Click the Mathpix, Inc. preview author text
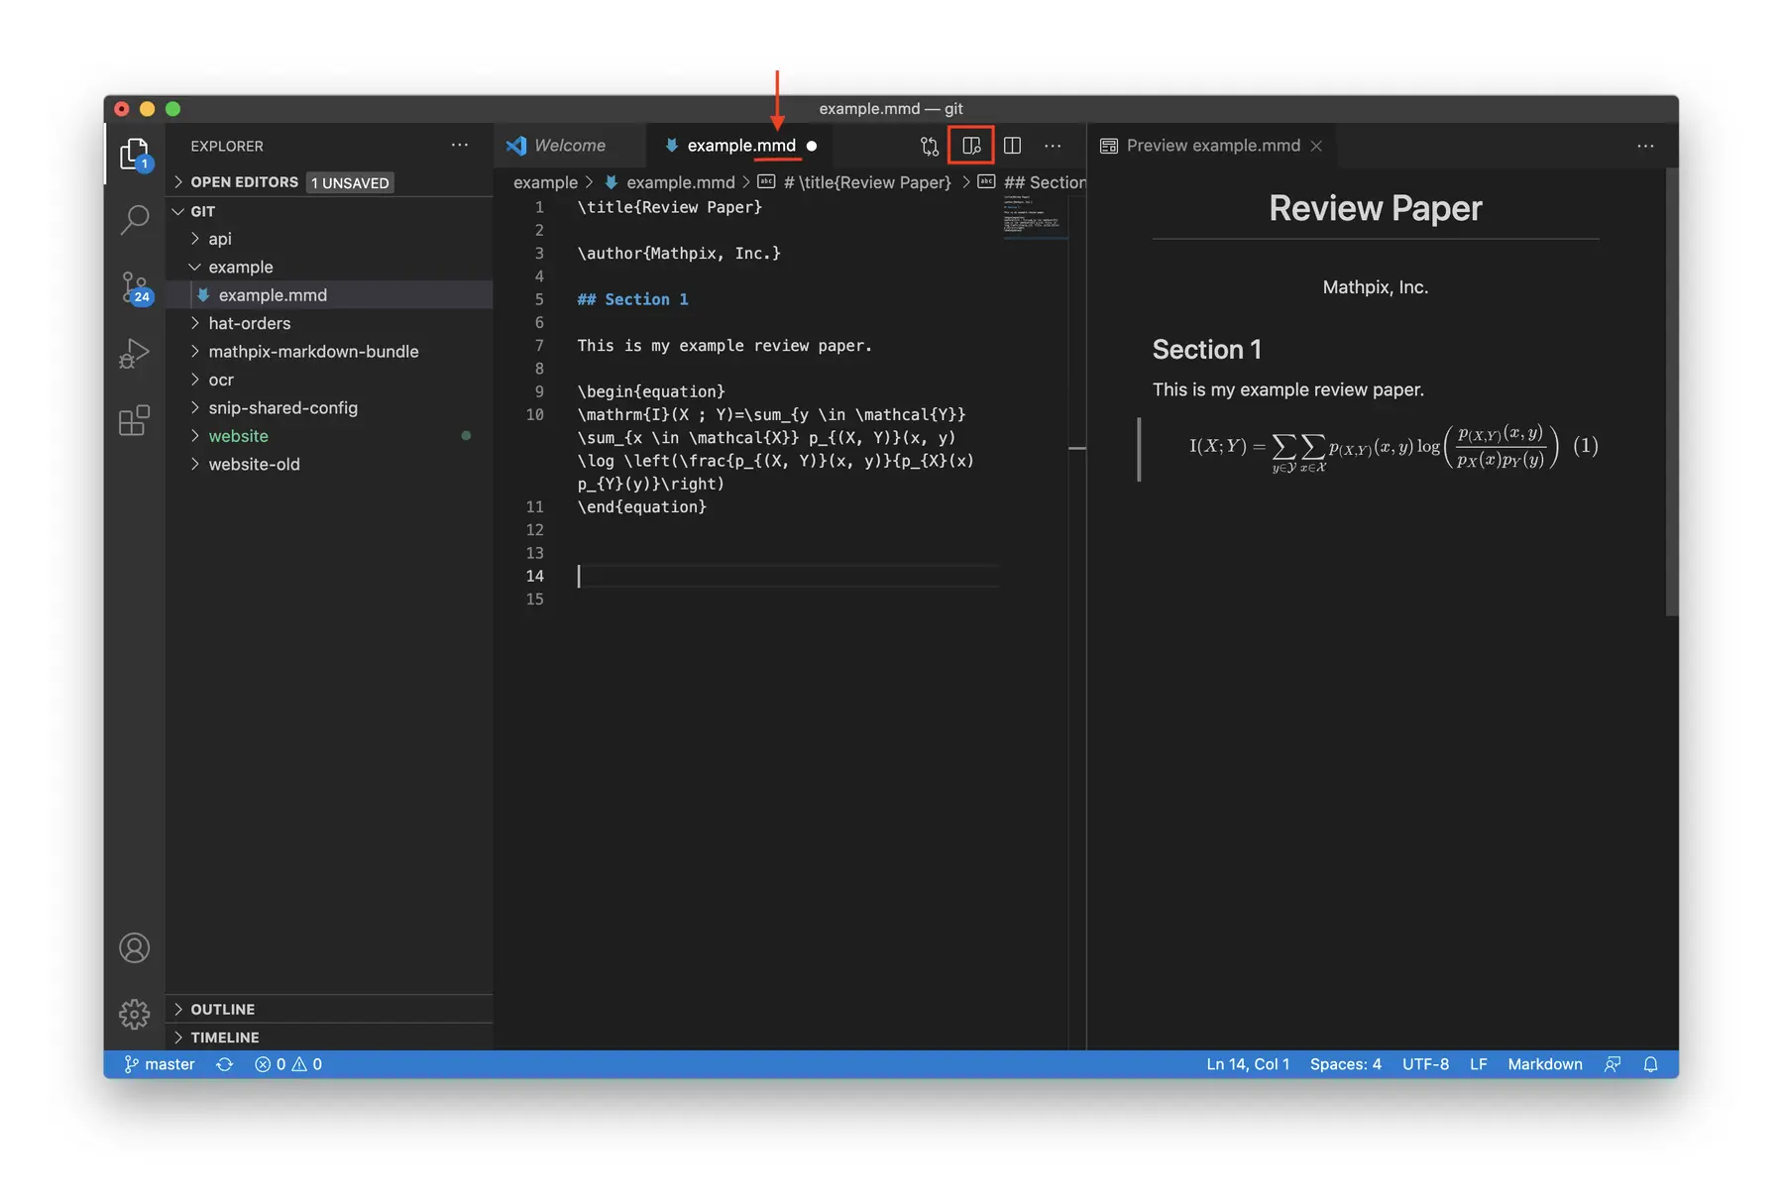Image resolution: width=1784 pixels, height=1204 pixels. pyautogui.click(x=1375, y=287)
